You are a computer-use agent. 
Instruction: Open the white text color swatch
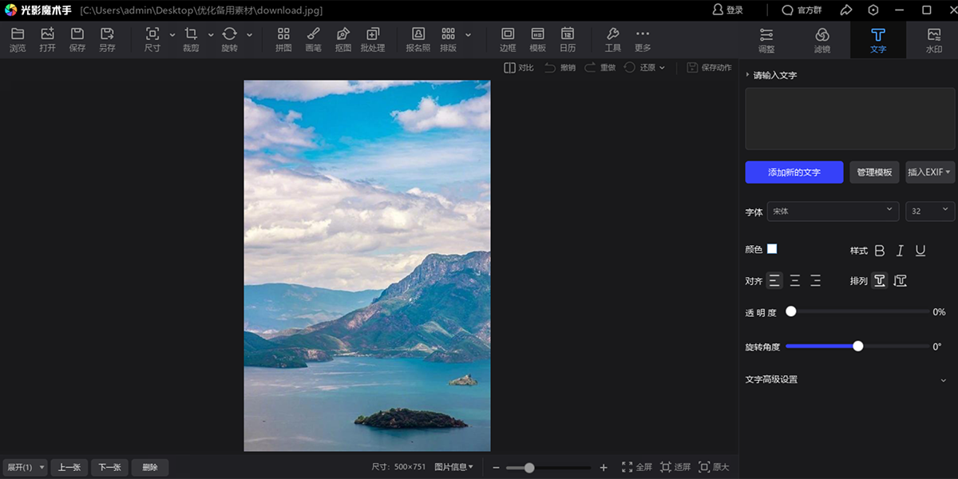coord(772,249)
